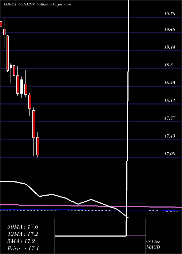The height and width of the screenshot is (254, 182).
Task: Click the 17.43 price axis label
Action: [x=170, y=136]
